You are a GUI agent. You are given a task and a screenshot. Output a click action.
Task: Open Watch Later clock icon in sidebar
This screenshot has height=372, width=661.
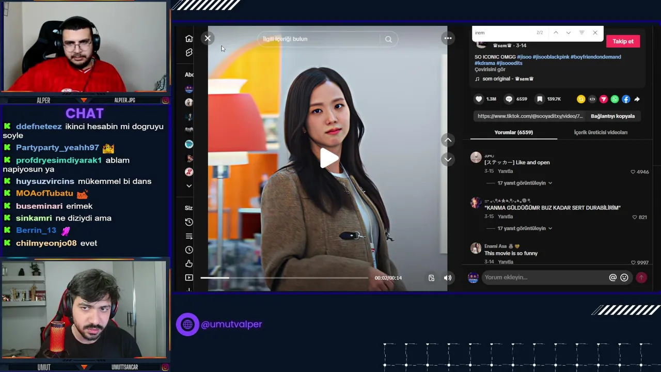point(189,250)
